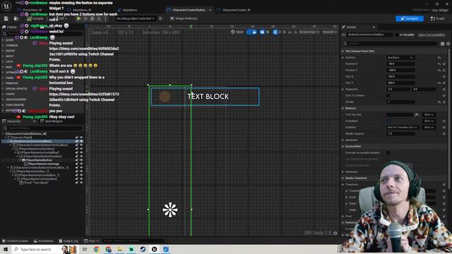Click the Position X value field

(x=400, y=64)
